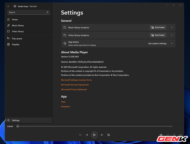This screenshot has height=144, width=190.
Task: Click the Session identifier text
Action: click(x=82, y=62)
